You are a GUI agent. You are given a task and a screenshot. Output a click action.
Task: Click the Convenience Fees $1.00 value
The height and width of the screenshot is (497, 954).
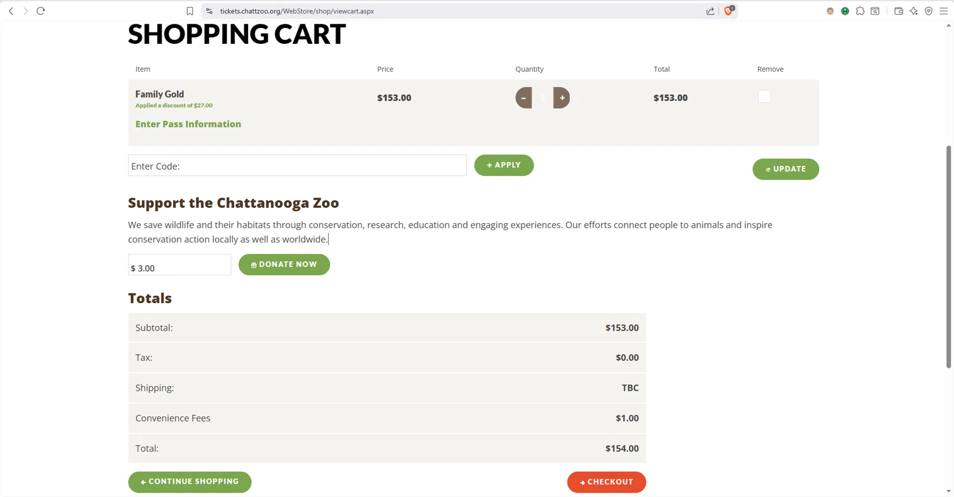click(627, 418)
